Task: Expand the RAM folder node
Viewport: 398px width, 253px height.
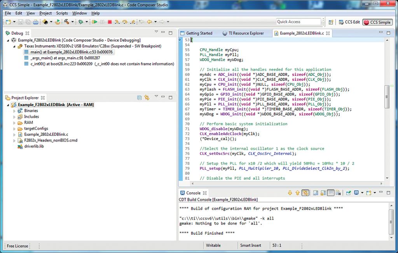Action: [x=14, y=123]
